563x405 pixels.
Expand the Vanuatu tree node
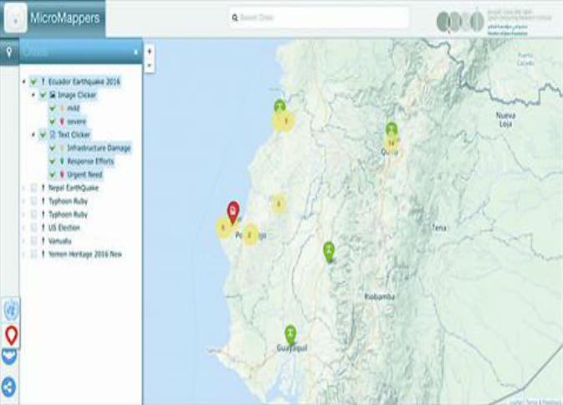click(x=23, y=240)
